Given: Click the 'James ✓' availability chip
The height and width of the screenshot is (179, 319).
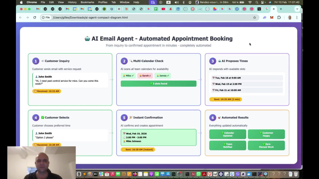Looking at the screenshot, I should point(163,76).
